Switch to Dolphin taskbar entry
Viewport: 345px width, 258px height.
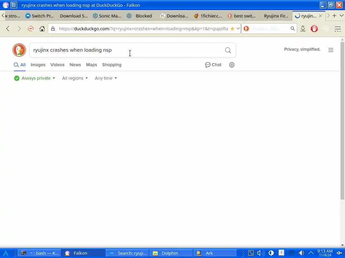[171, 253]
